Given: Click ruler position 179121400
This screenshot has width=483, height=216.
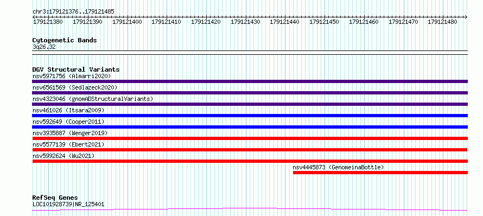Looking at the screenshot, I should (127, 22).
